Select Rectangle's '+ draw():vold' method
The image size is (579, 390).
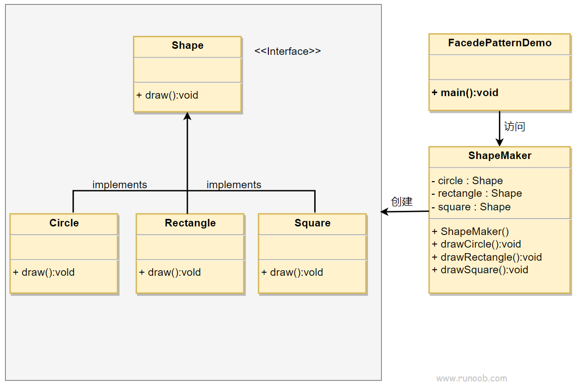170,272
